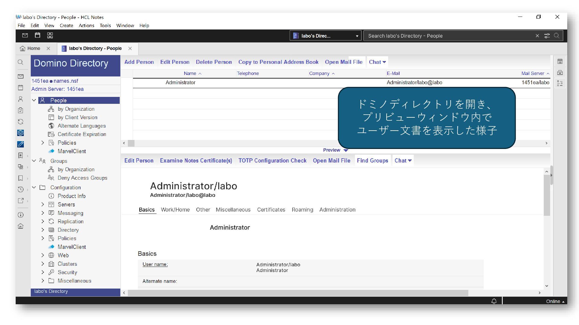Viewport: 579px width, 325px height.
Task: Click the search options sliders icon in search bar
Action: coord(547,36)
